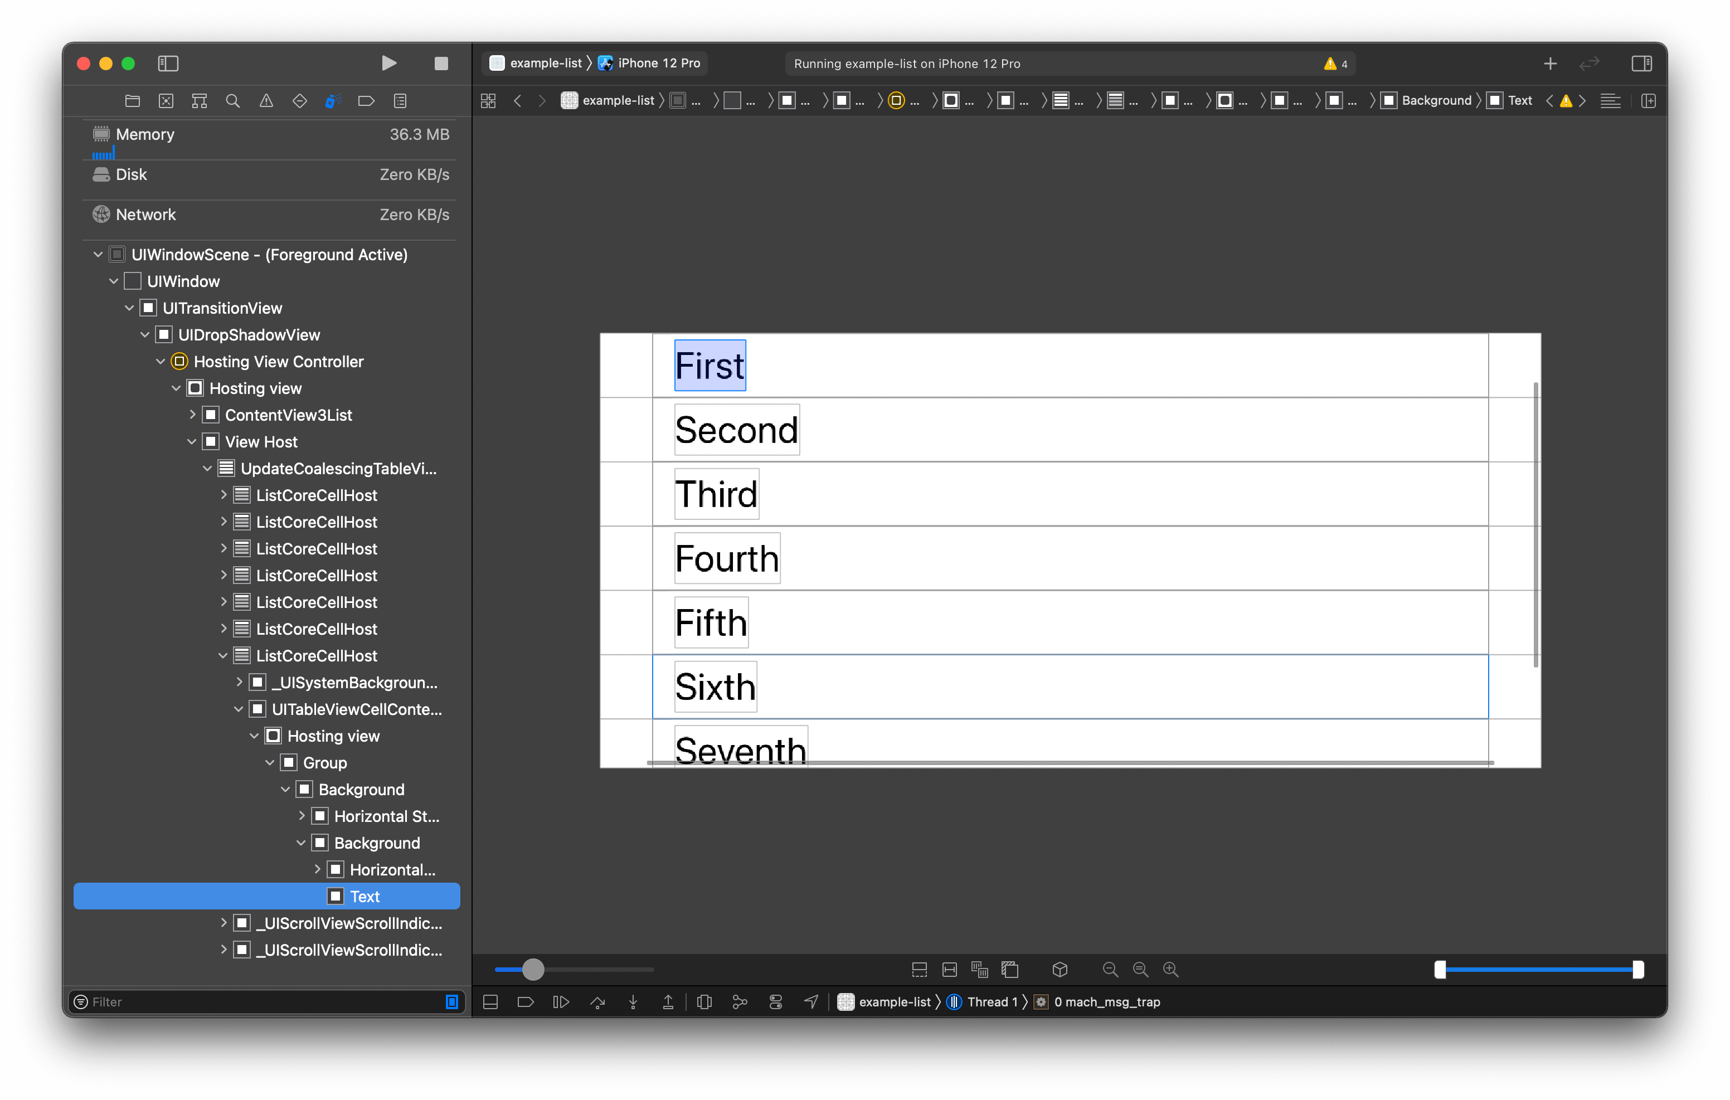Click the debug memory graph icon
Viewport: 1730px width, 1100px height.
pyautogui.click(x=739, y=1001)
